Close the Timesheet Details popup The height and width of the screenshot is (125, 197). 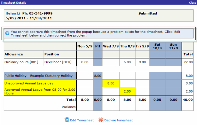pyautogui.click(x=192, y=2)
